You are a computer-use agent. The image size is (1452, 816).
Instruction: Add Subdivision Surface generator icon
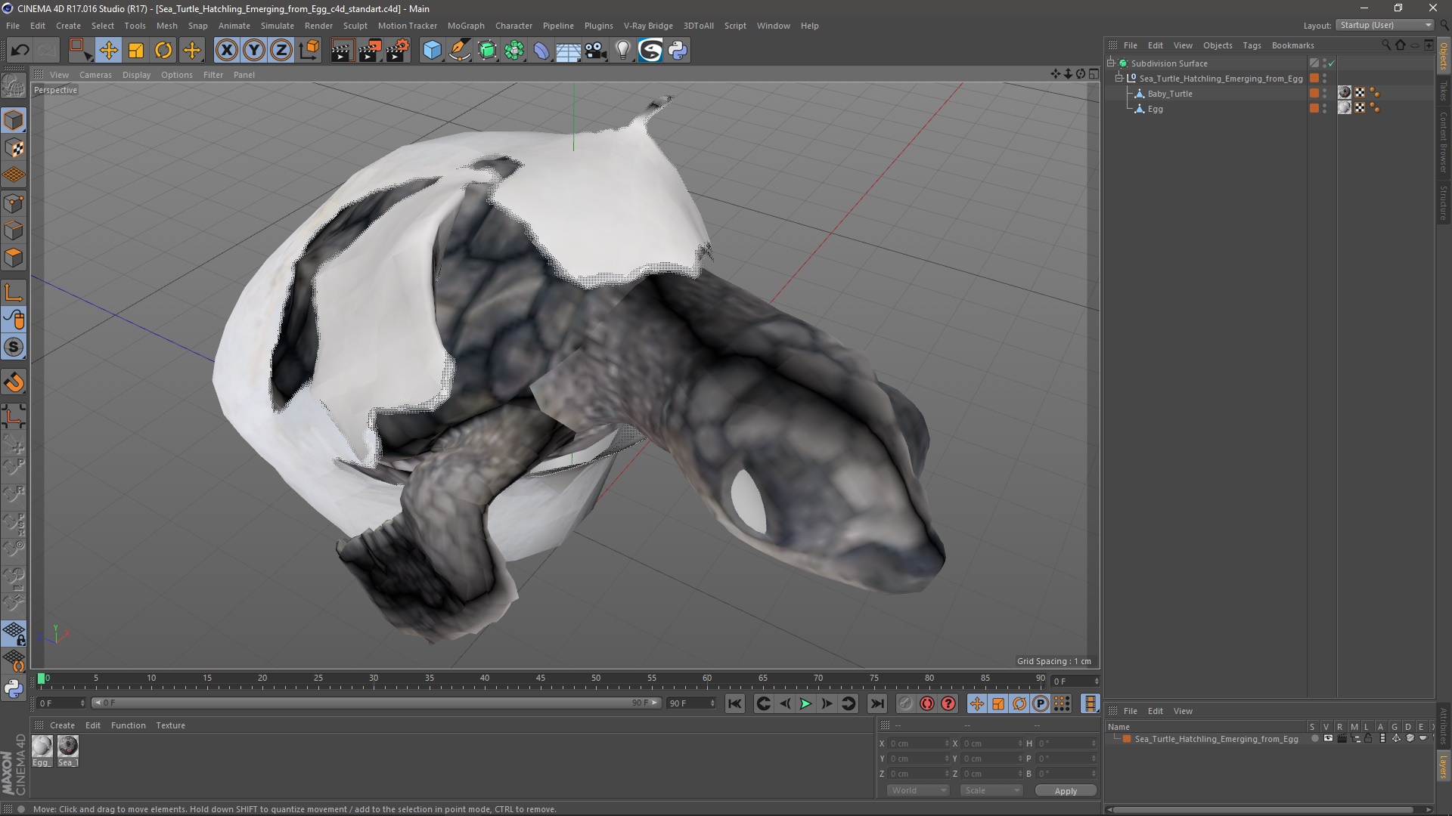click(x=487, y=51)
